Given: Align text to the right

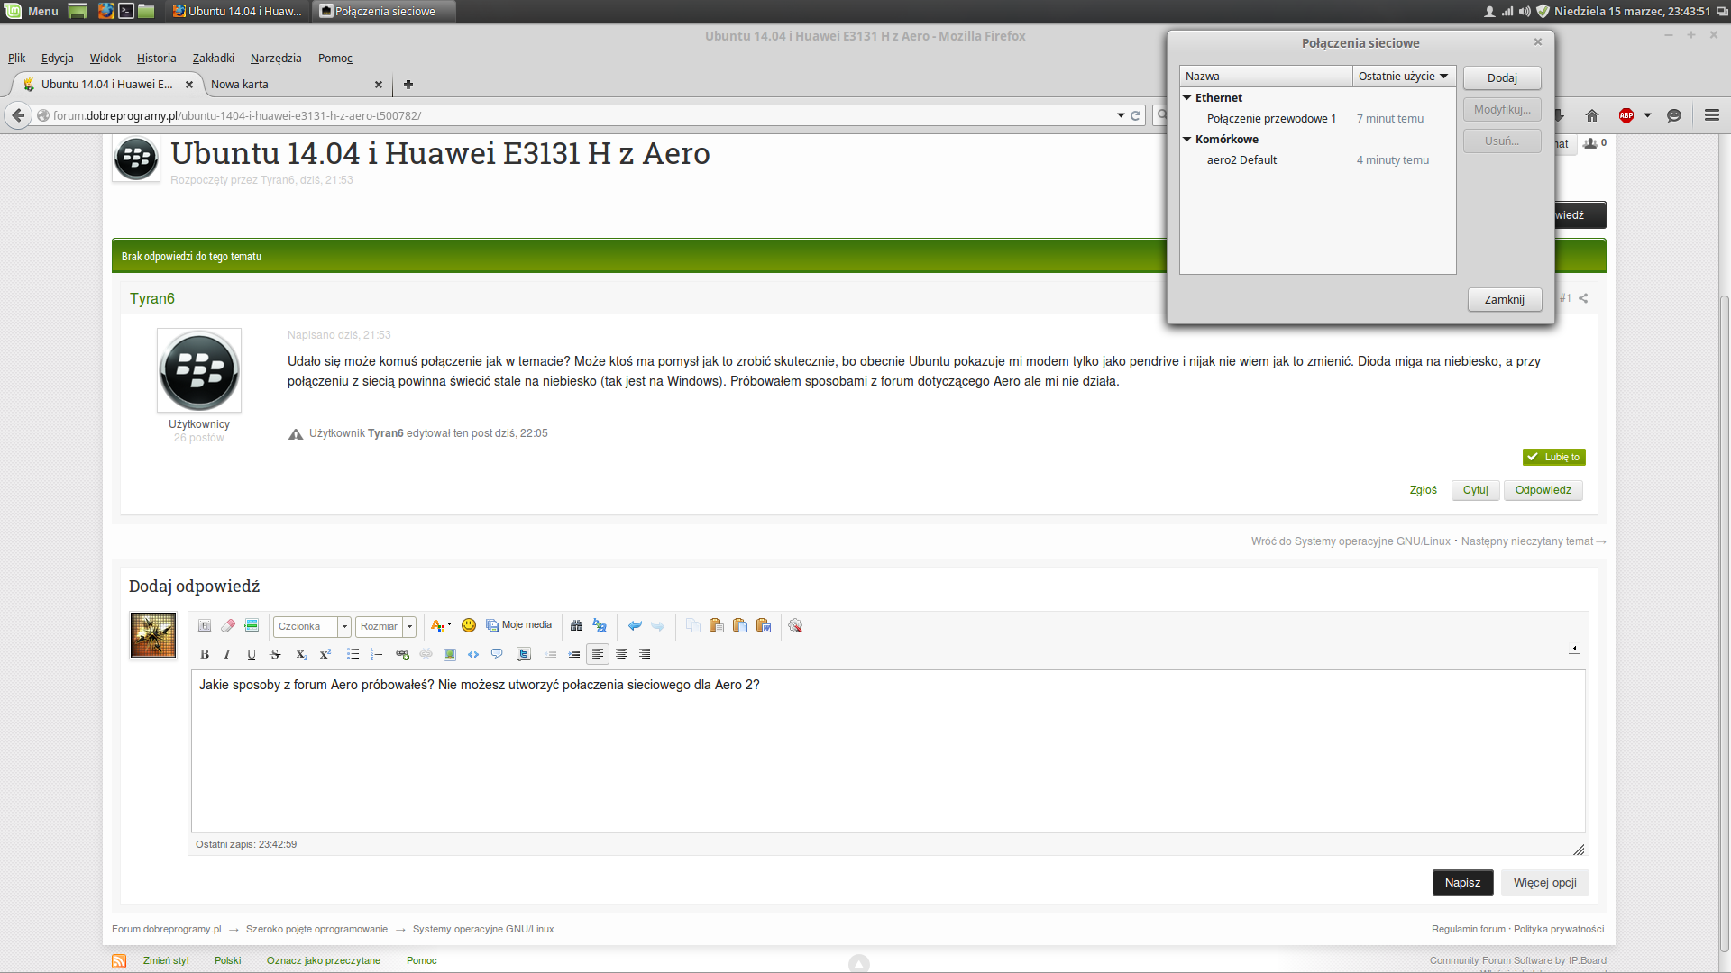Looking at the screenshot, I should [645, 655].
